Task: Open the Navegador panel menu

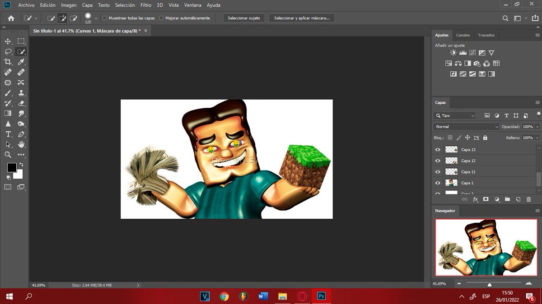Action: pyautogui.click(x=537, y=211)
